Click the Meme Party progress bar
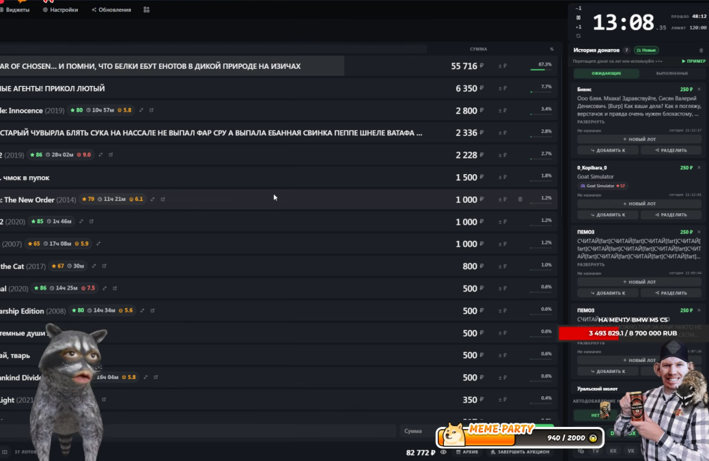 520,437
